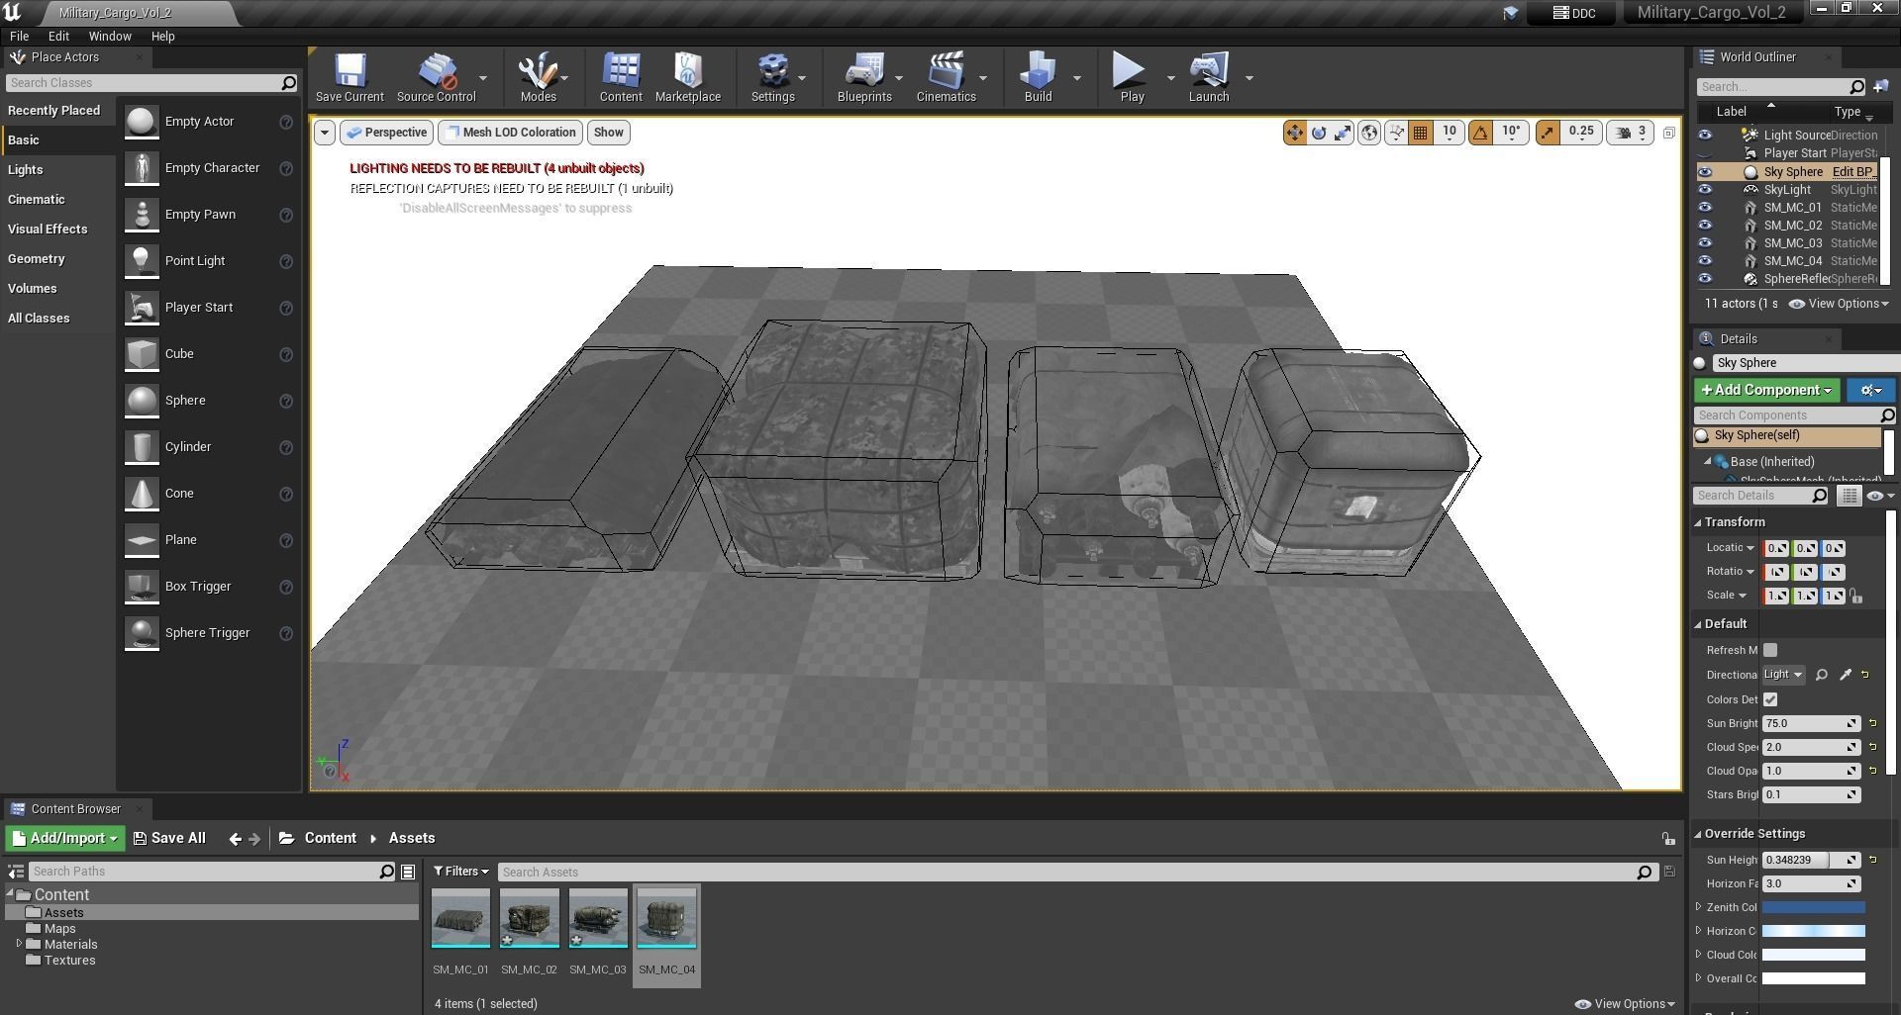Maximize or restore the viewport

tap(1668, 133)
